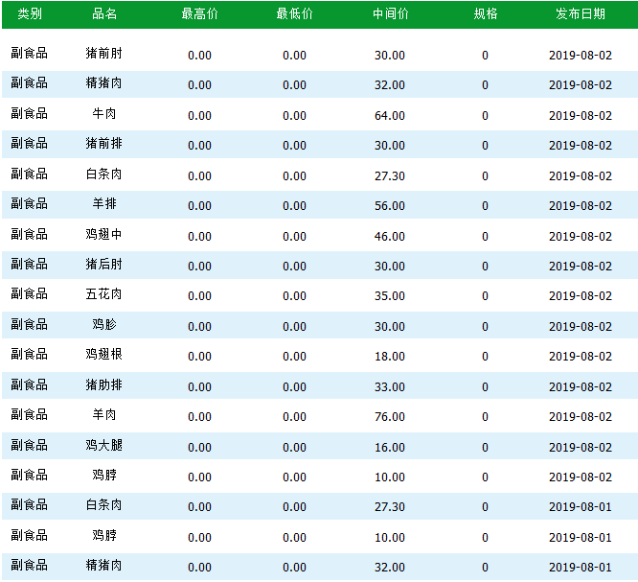The image size is (638, 582).
Task: Click 副食品 category in 牛肉 row
Action: [x=30, y=114]
